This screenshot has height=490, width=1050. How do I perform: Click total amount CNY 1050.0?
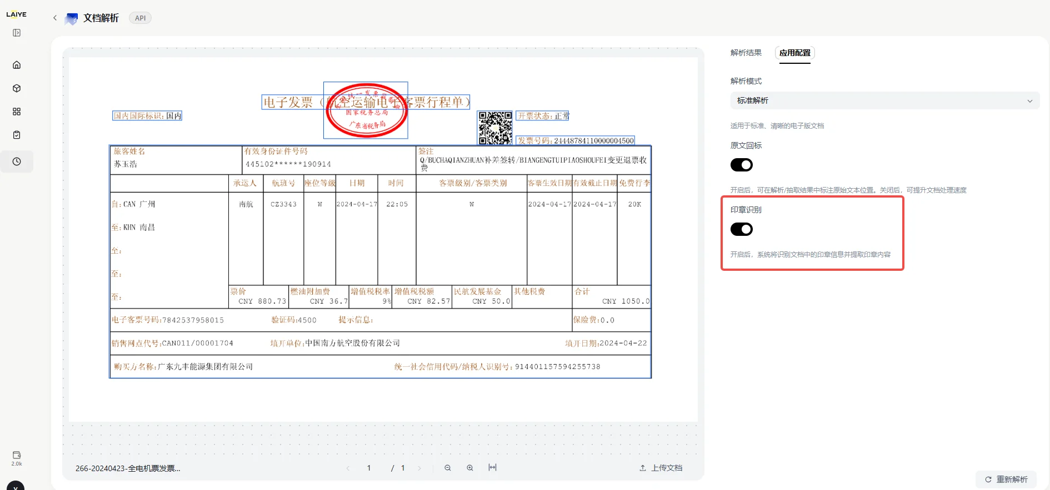[x=626, y=301]
